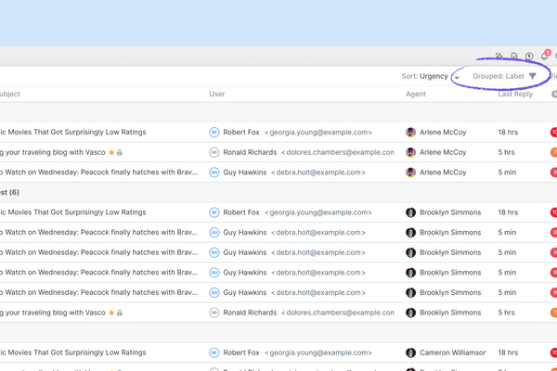Click lock icon in Brooklyn Simmons' traveling blog row

click(x=120, y=313)
